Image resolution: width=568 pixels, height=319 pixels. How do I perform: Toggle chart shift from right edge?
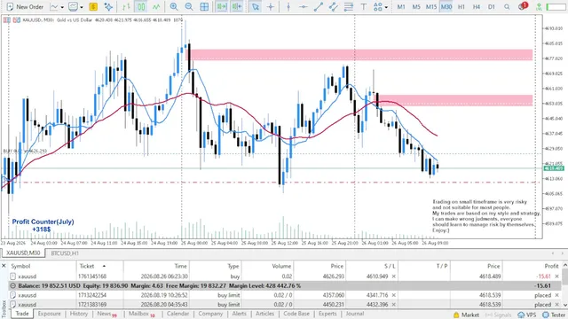click(237, 7)
